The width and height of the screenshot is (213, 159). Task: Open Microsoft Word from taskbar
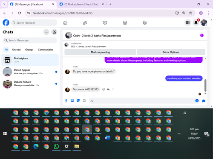(x=107, y=138)
